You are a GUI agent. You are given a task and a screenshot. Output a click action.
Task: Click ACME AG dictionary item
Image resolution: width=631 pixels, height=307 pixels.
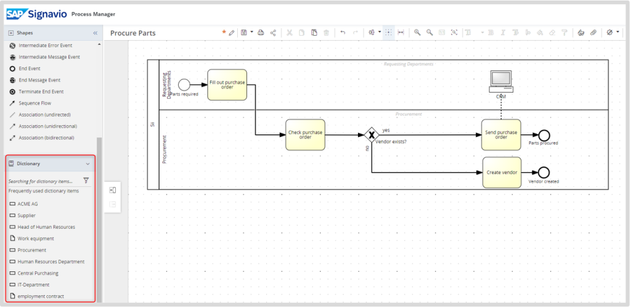pyautogui.click(x=23, y=204)
